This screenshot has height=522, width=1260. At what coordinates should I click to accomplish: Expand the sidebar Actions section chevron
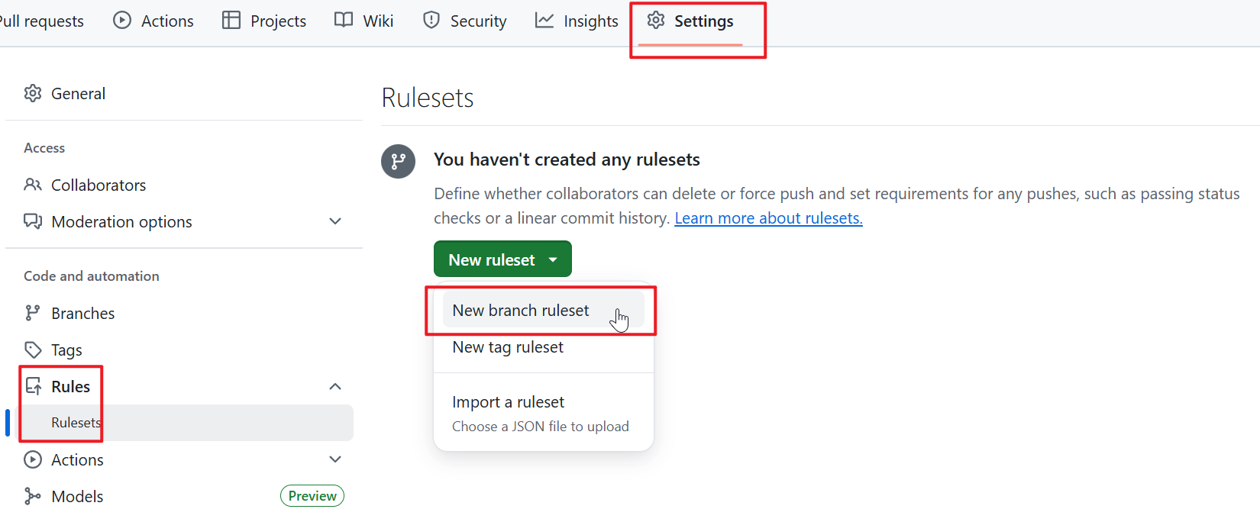click(334, 459)
